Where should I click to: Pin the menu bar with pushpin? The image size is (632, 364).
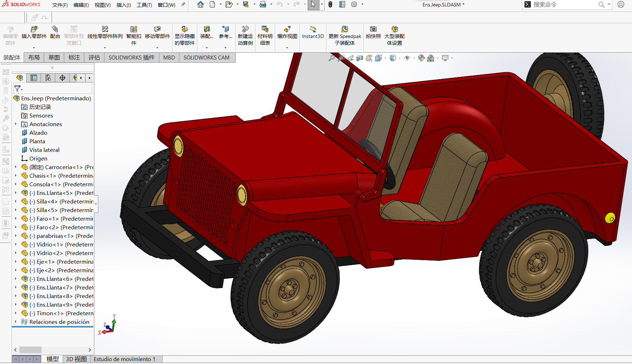183,5
